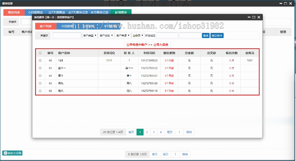Open the 客户来源 dropdown

coord(123,35)
